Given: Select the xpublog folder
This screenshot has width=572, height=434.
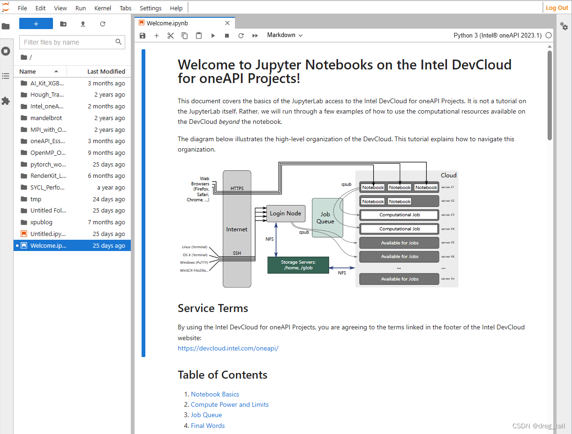Looking at the screenshot, I should 72,222.
